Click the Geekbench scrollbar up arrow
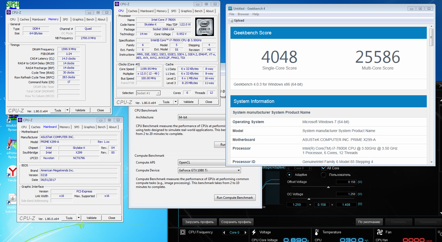442x242 pixels. 431,26
